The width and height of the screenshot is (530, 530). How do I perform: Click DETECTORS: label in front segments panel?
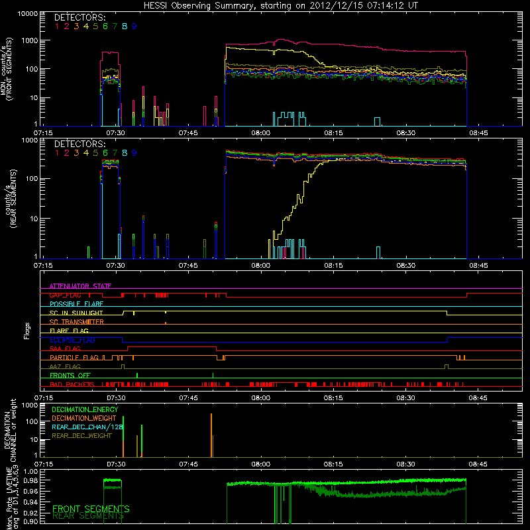[80, 17]
